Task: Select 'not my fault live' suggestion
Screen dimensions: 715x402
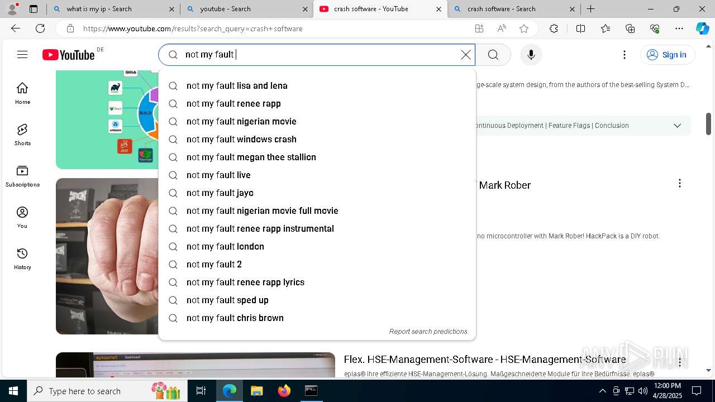Action: [x=317, y=175]
